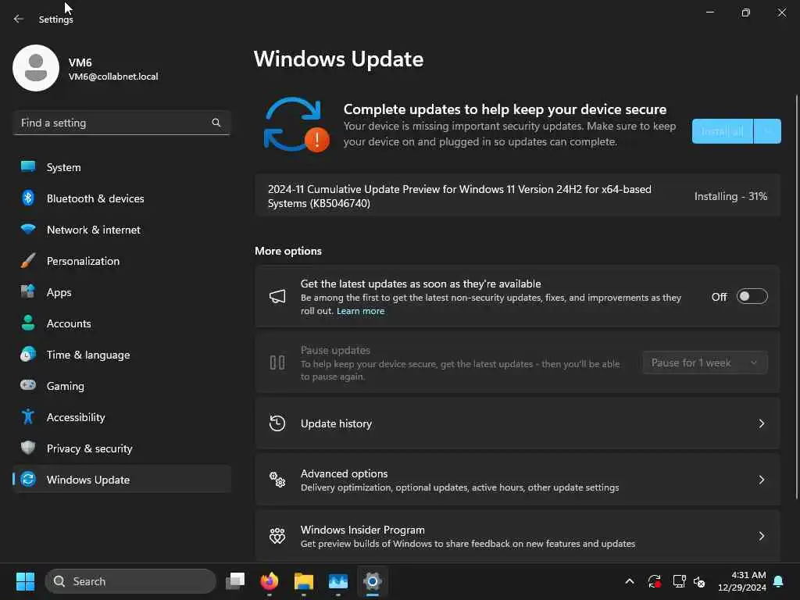Screen dimensions: 800x600
Task: Go back with the Settings back arrow
Action: click(19, 19)
